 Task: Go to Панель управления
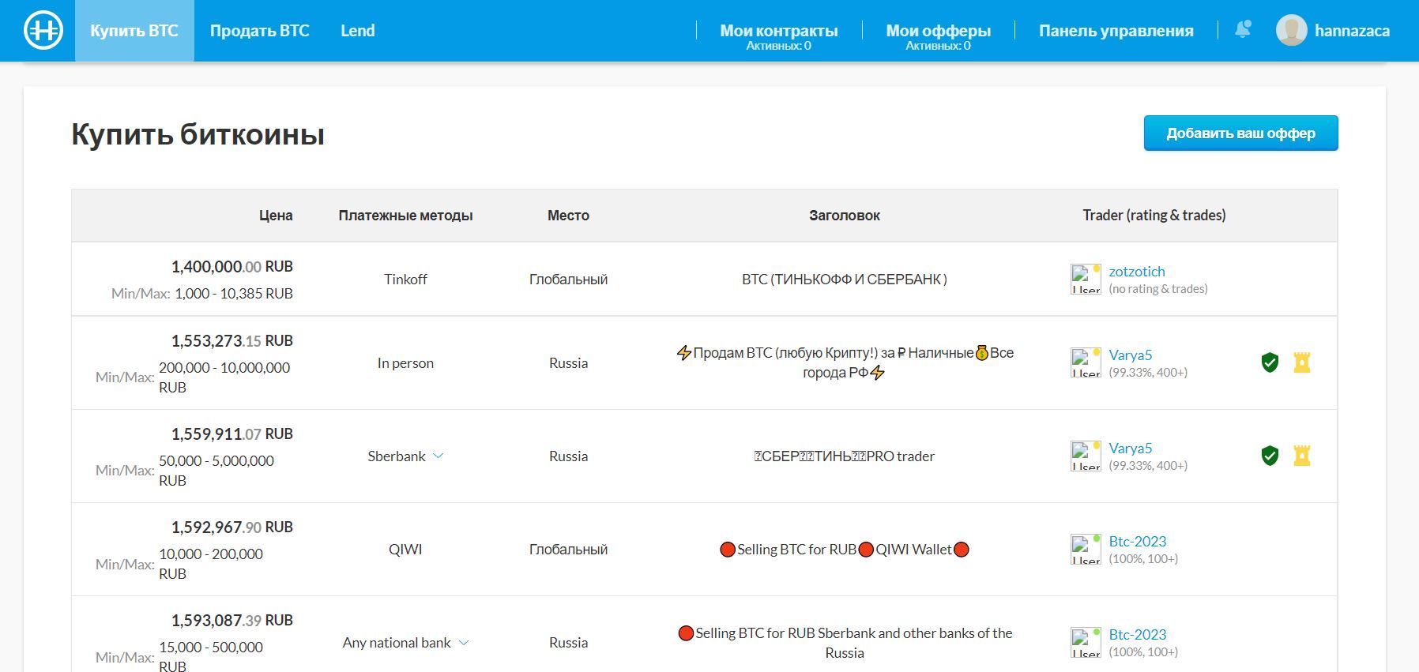(1116, 31)
